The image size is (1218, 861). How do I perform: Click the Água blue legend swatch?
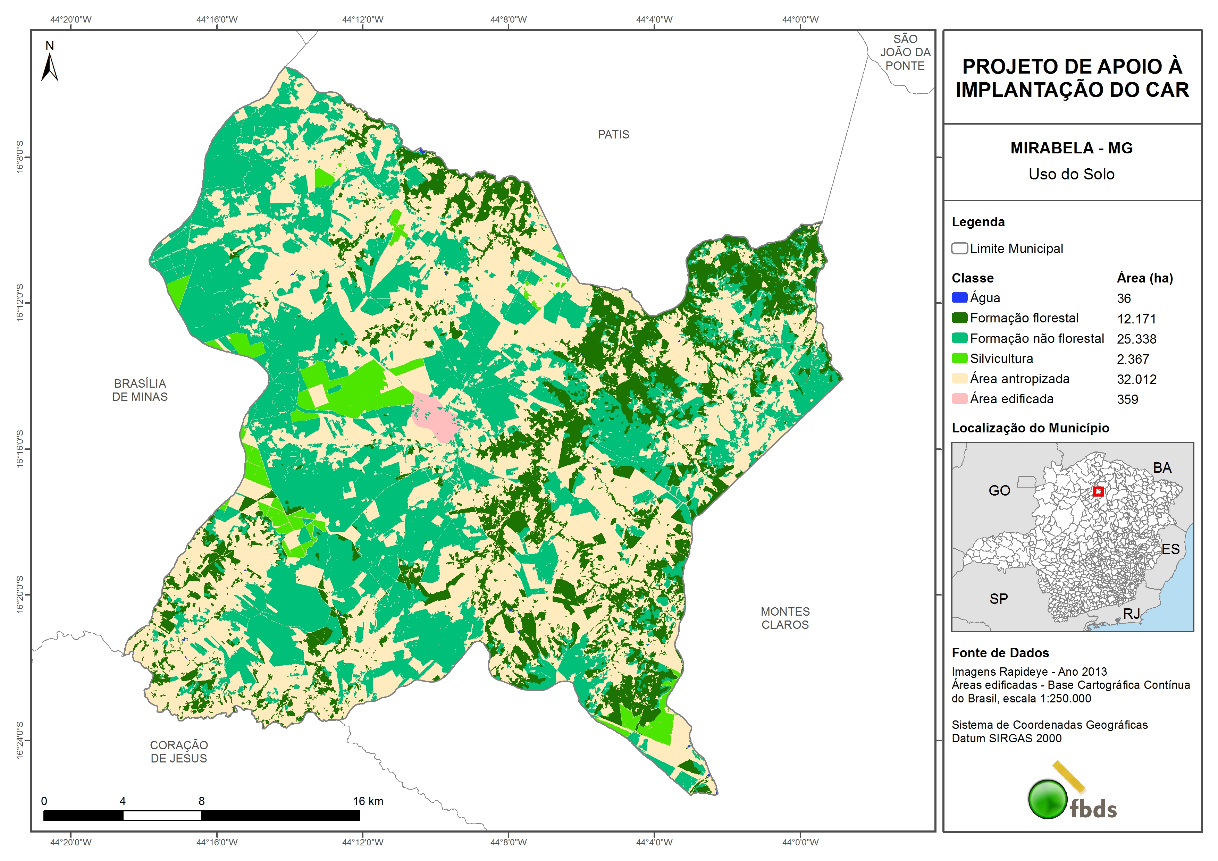click(x=959, y=298)
